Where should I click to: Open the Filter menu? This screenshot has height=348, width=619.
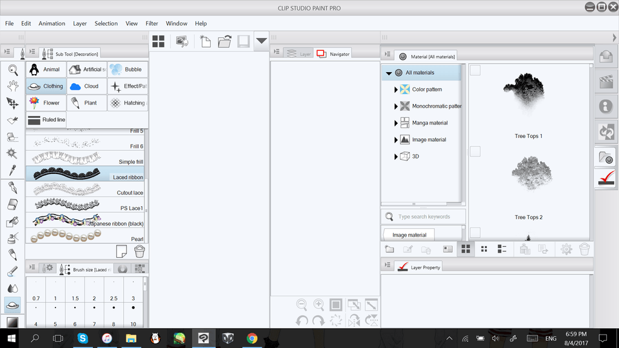pyautogui.click(x=152, y=23)
